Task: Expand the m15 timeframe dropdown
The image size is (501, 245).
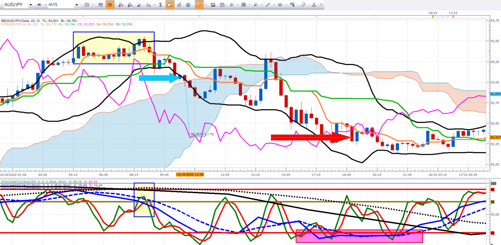Action: click(77, 5)
